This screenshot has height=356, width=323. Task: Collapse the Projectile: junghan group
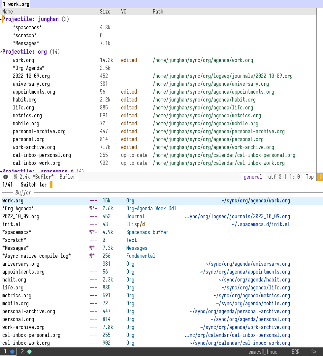click(x=1, y=19)
